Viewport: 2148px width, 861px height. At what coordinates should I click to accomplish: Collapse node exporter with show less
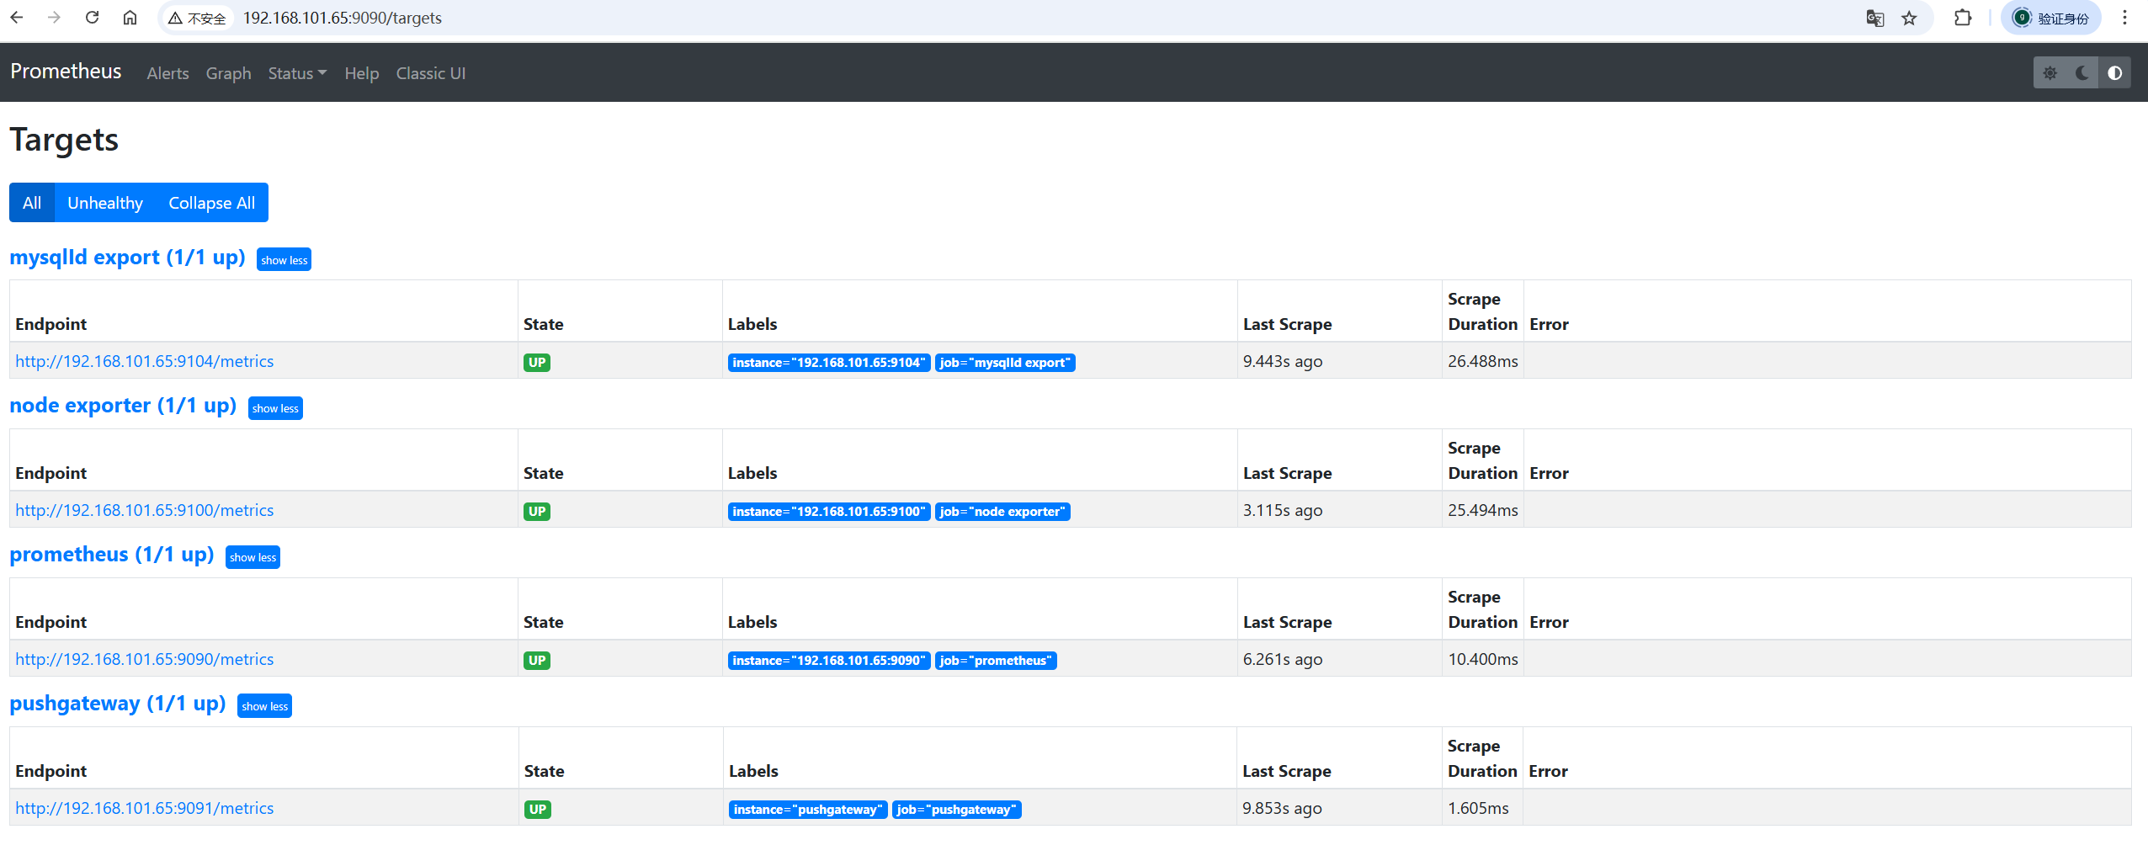coord(275,408)
